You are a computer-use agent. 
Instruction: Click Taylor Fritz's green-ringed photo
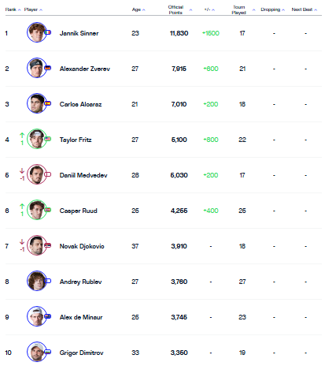[x=37, y=139]
